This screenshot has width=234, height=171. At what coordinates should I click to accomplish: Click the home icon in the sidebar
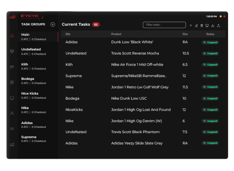pos(12,36)
